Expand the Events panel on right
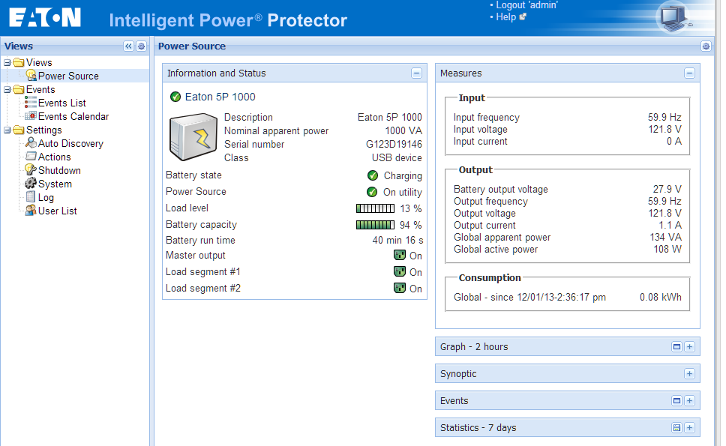726x446 pixels. 689,401
